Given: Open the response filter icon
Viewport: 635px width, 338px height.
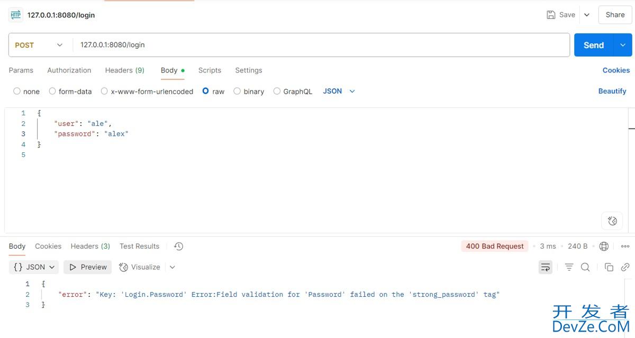Looking at the screenshot, I should pyautogui.click(x=569, y=267).
